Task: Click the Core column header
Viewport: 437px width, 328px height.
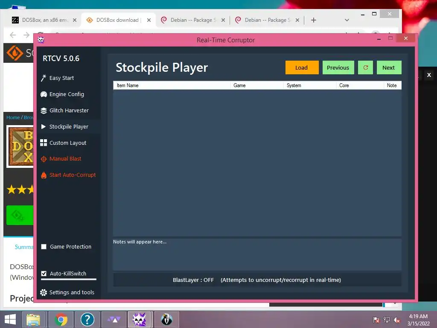Action: [x=360, y=85]
